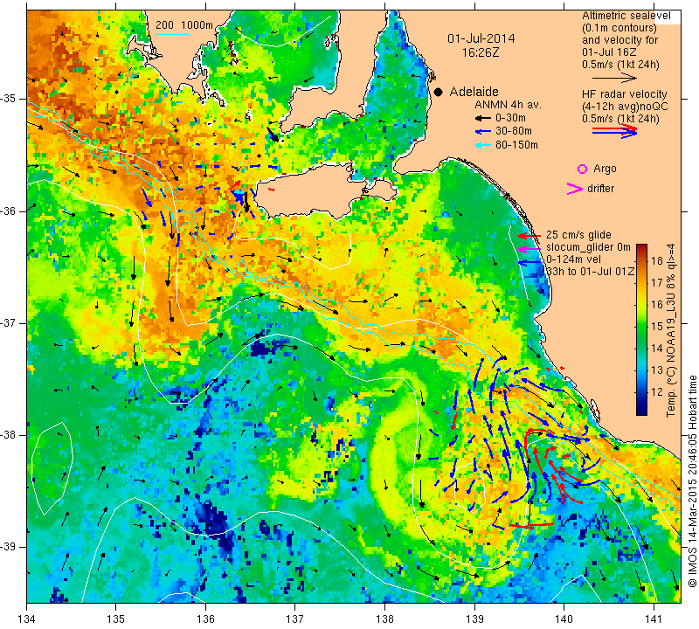Click the IMOS copyright timestamp text
Viewport: 699px width, 629px height.
point(692,480)
